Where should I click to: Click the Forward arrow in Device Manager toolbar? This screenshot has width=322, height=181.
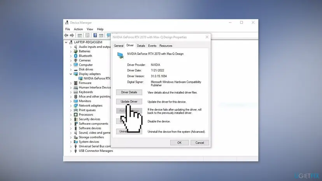[72, 35]
